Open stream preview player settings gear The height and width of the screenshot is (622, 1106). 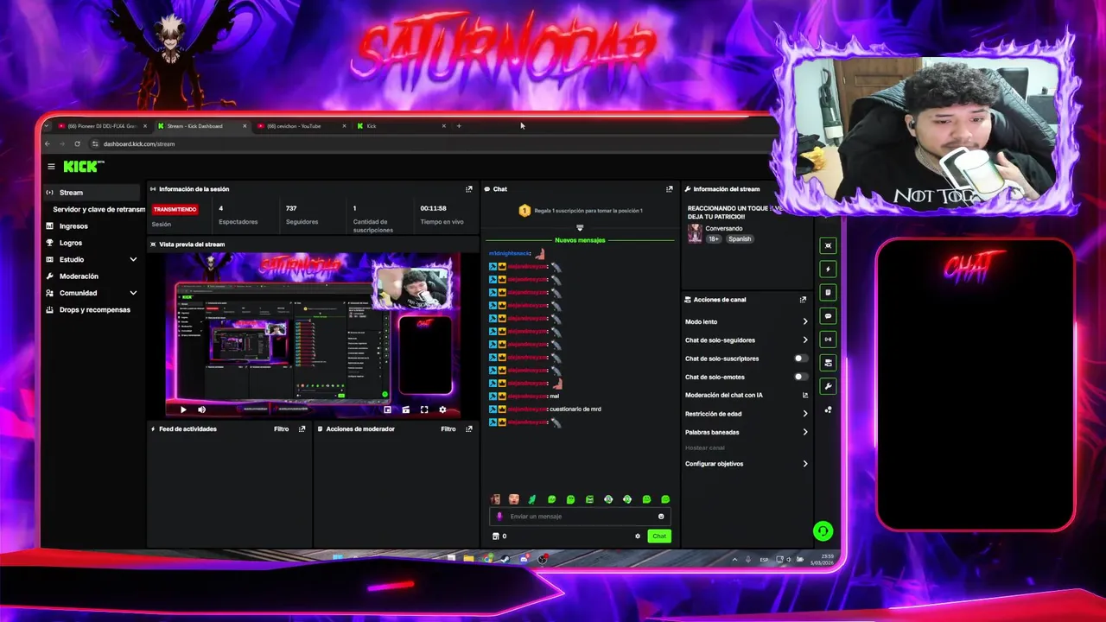(x=442, y=409)
